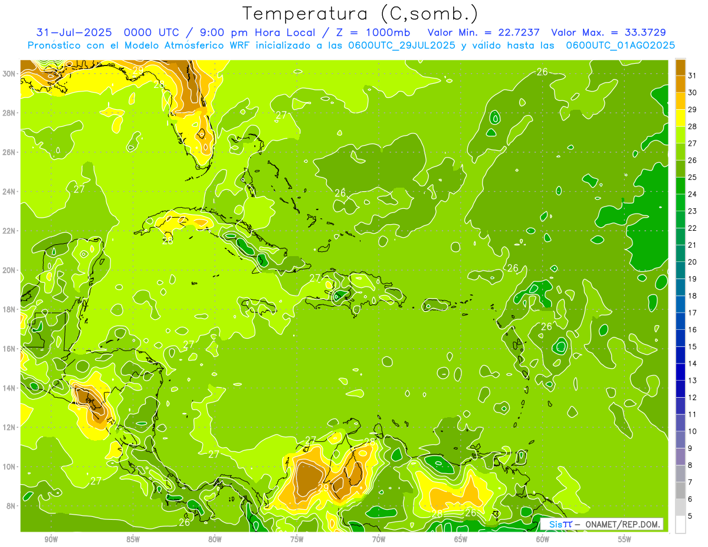Click the "0600UTC_01AGO2025" valid-until time
708x547 pixels.
(x=621, y=45)
